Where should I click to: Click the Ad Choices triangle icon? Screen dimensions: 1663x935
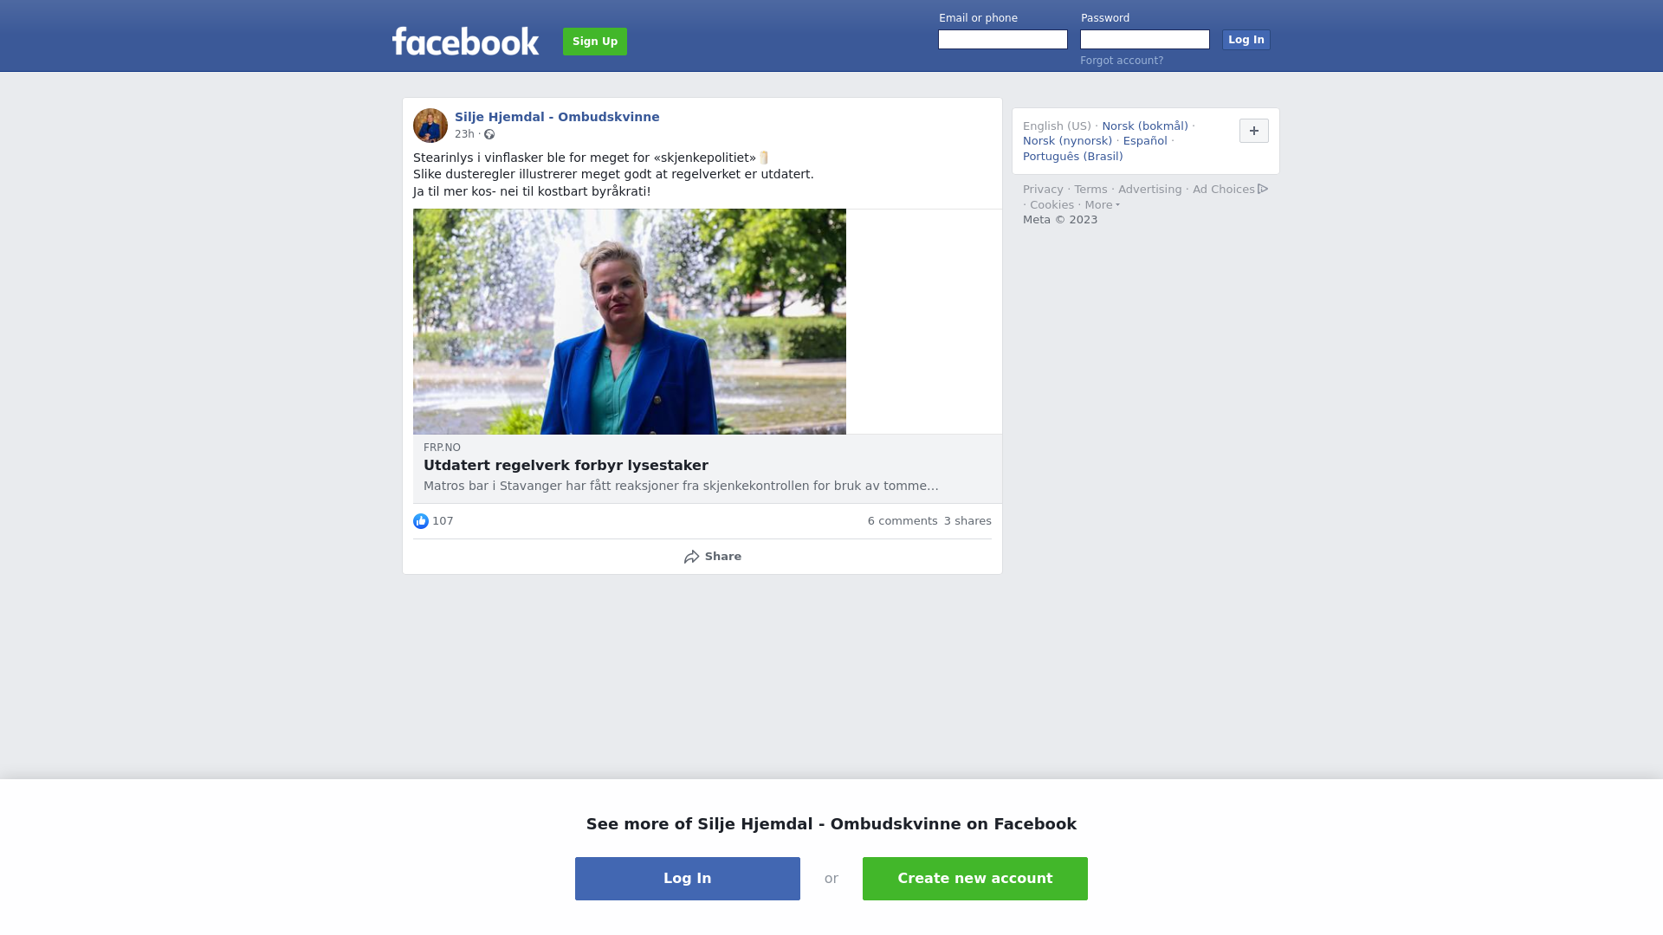pyautogui.click(x=1263, y=189)
